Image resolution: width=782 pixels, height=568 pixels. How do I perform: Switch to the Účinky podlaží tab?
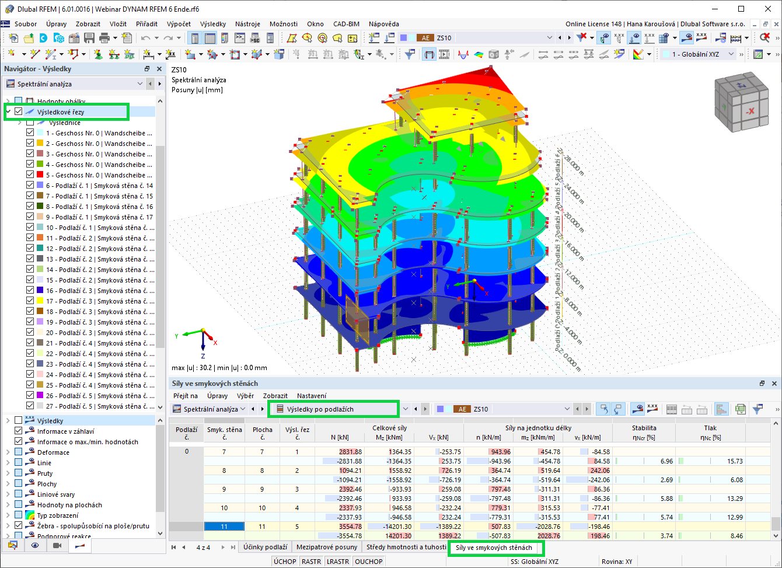pyautogui.click(x=266, y=547)
